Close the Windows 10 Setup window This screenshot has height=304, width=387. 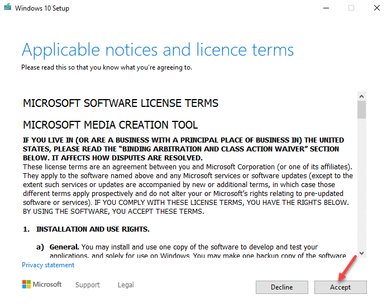coord(376,8)
